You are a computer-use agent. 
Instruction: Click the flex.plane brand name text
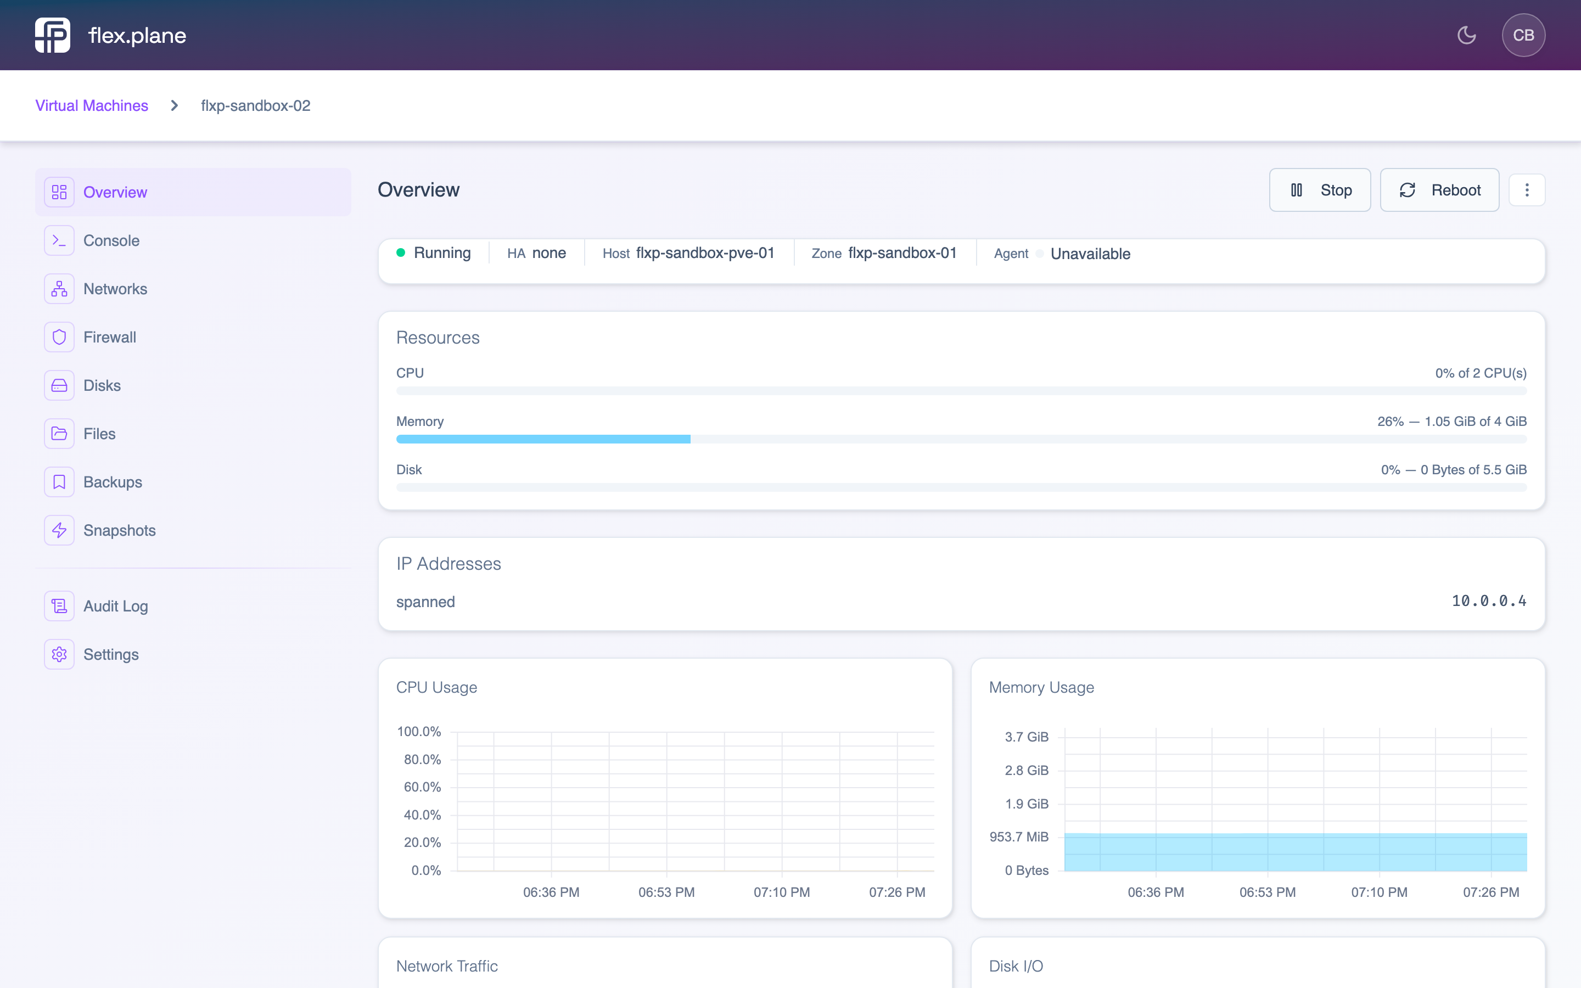click(x=137, y=35)
